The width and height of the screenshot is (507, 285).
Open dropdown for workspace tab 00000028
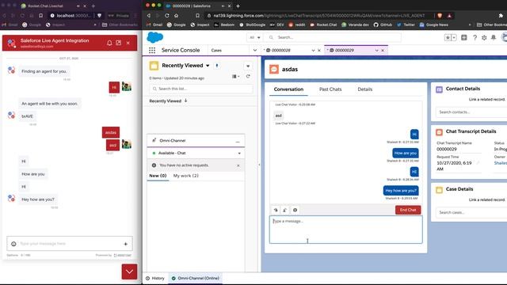click(x=313, y=51)
